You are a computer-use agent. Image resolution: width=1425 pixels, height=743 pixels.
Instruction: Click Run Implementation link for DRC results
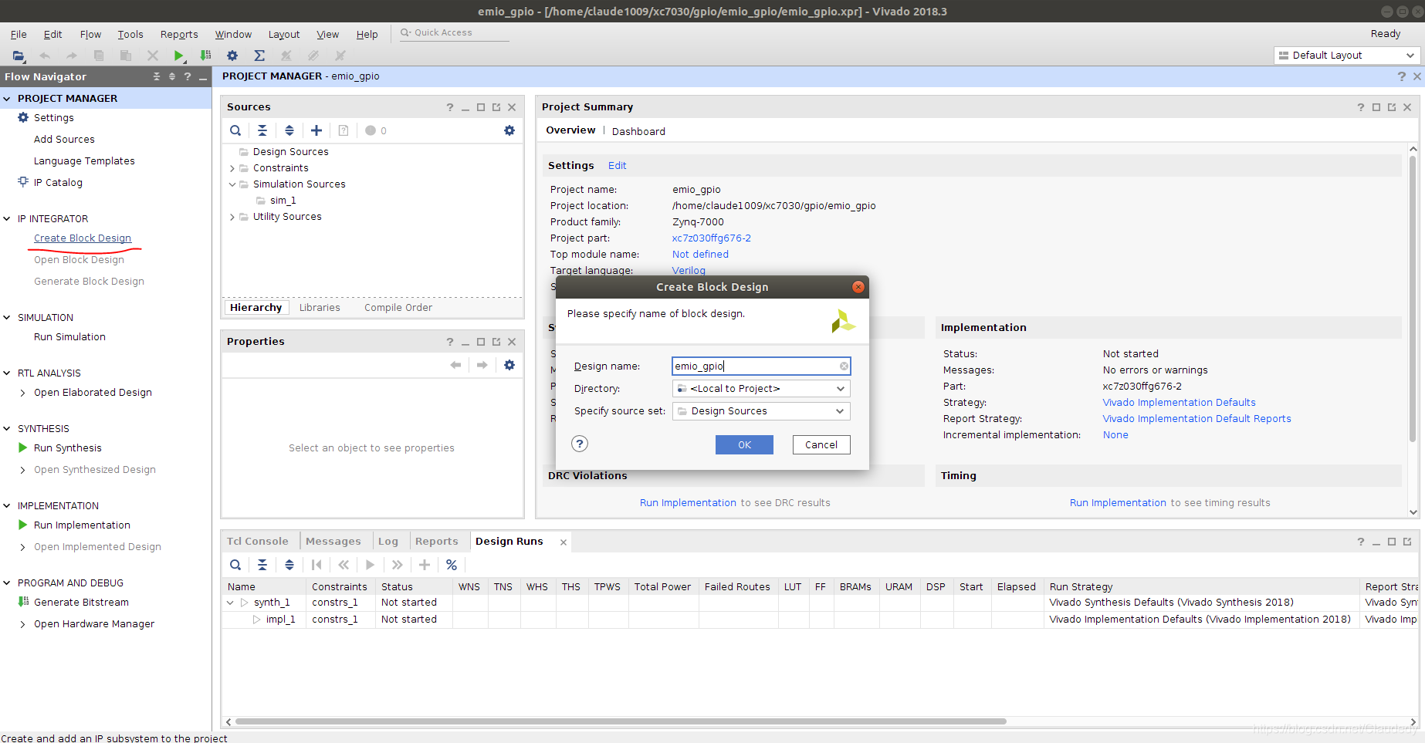pyautogui.click(x=688, y=503)
